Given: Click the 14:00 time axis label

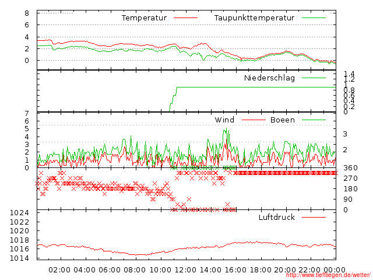Looking at the screenshot, I should click(x=210, y=269).
